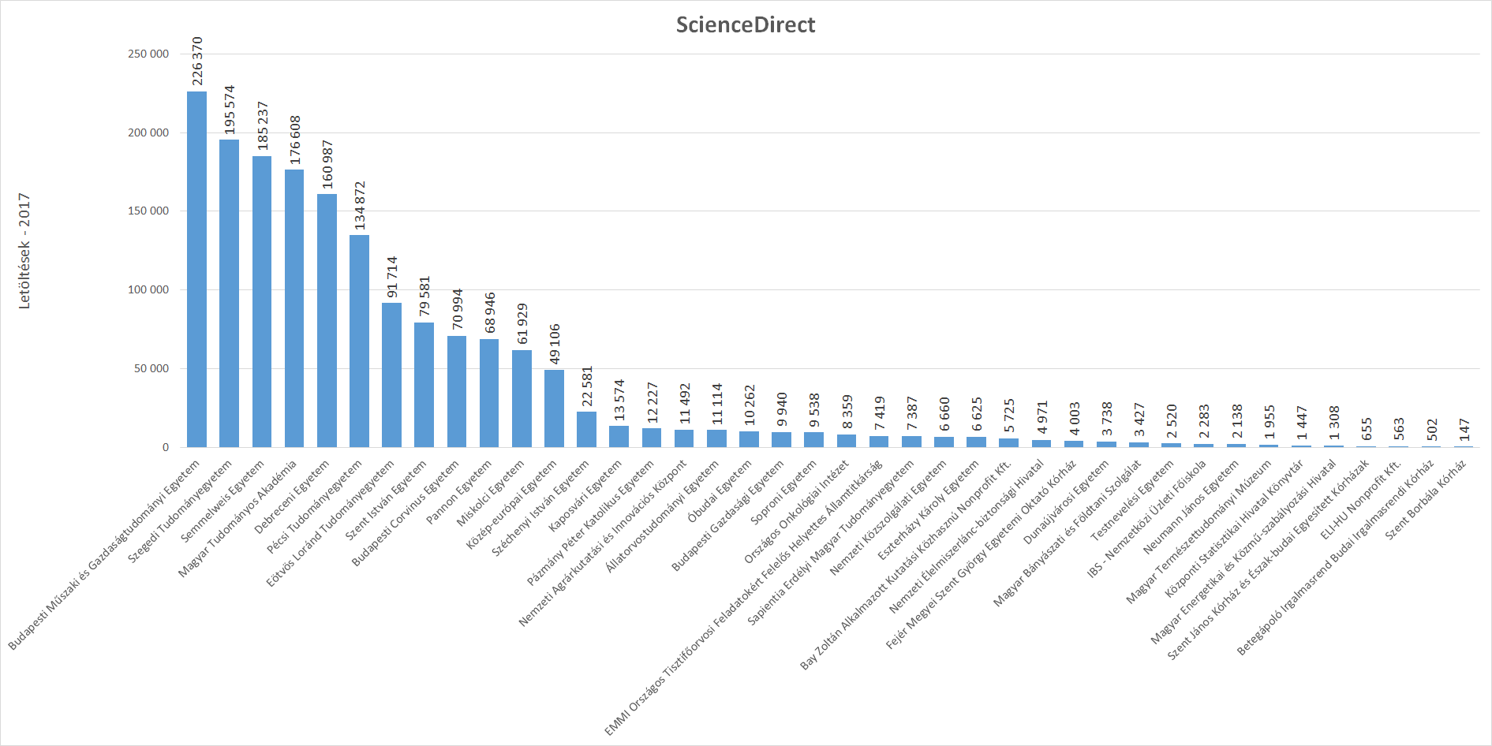Screen dimensions: 1492x746
Task: Click the data label 3 738
Action: pos(1106,420)
